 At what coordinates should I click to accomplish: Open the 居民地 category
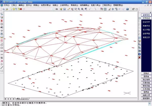click(x=146, y=77)
